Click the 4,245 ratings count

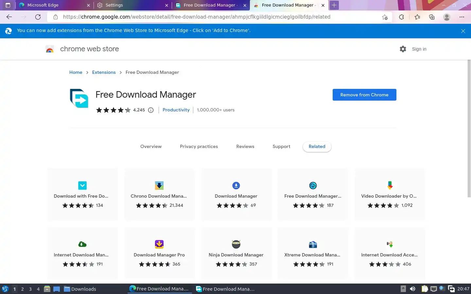(x=139, y=110)
